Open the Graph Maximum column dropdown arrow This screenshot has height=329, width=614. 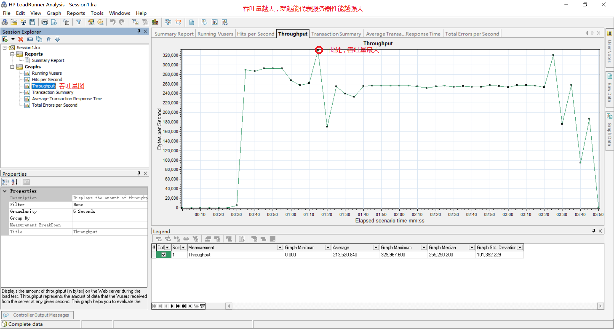(424, 248)
